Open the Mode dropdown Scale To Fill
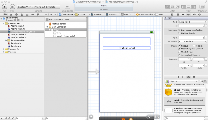208x120 pixels. click(192, 22)
